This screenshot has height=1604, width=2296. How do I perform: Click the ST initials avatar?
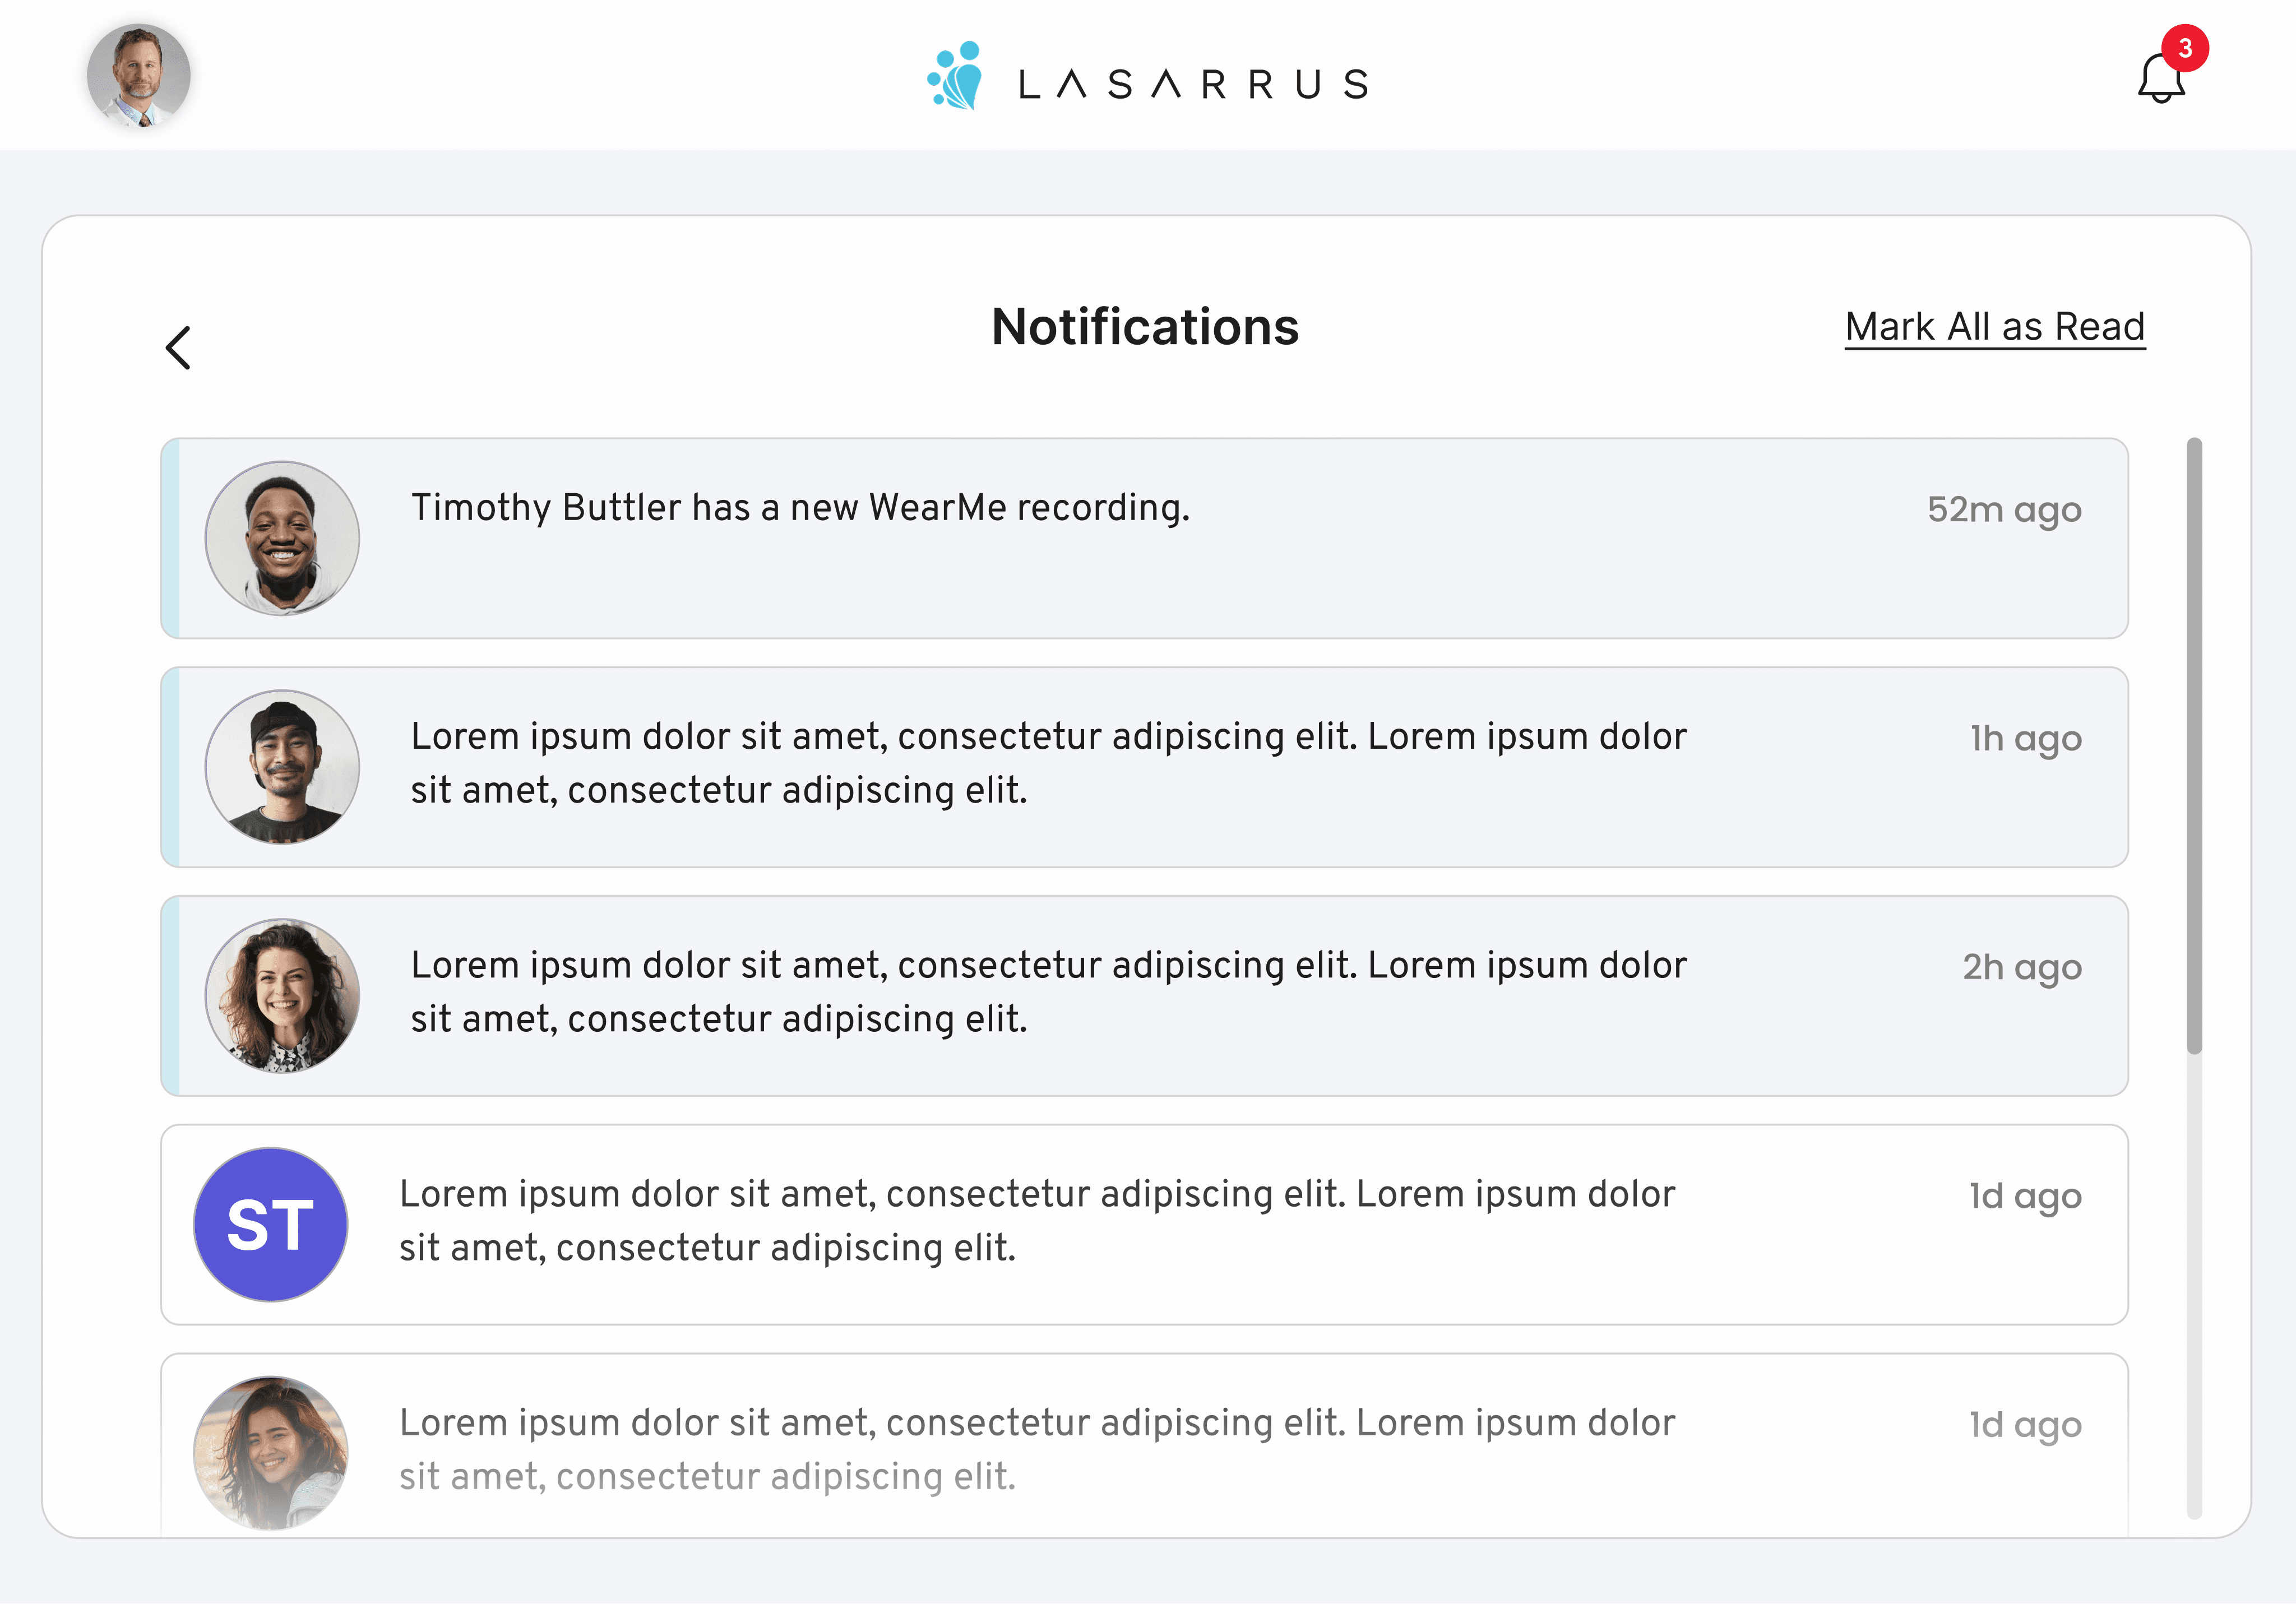click(x=270, y=1225)
